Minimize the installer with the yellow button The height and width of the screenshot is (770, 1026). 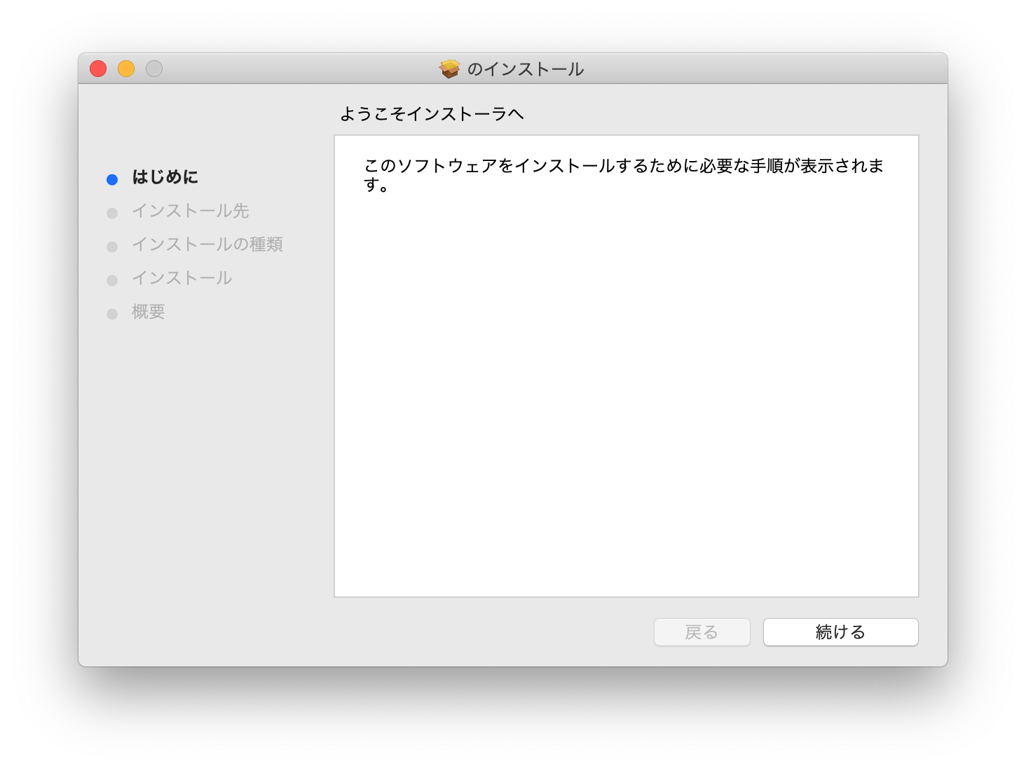pos(126,69)
